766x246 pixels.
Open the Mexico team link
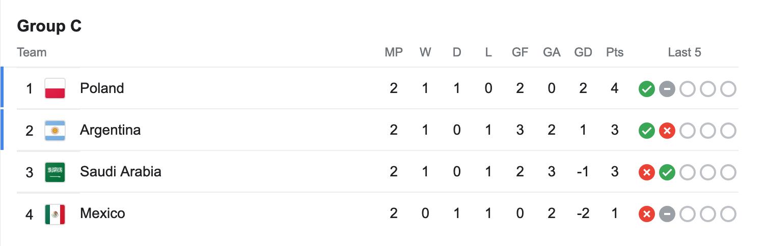coord(102,213)
